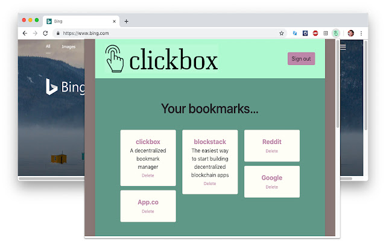The height and width of the screenshot is (241, 386).
Task: Delete the App.co bookmark
Action: (148, 211)
